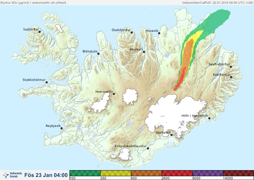Click the dark red 14000 legend swatch
The image size is (254, 180).
(x=238, y=173)
